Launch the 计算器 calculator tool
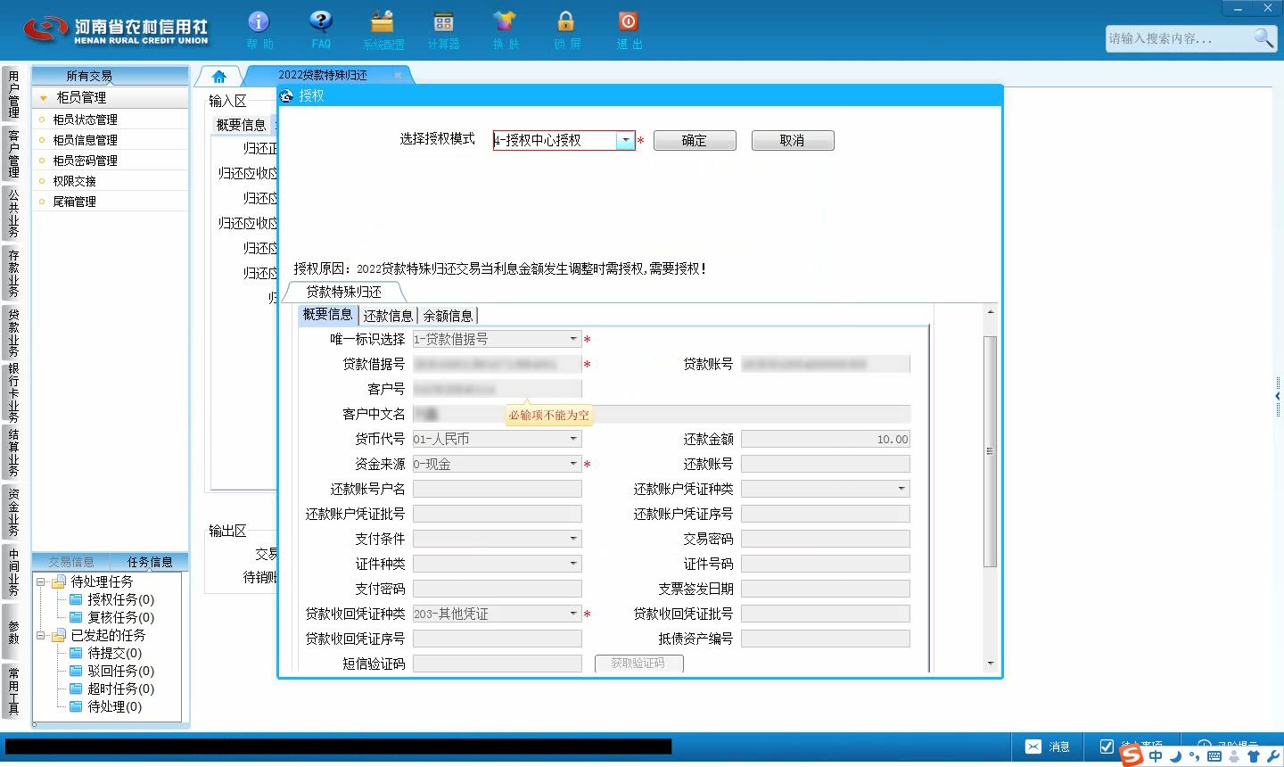Screen dimensions: 1284x767 click(x=443, y=29)
